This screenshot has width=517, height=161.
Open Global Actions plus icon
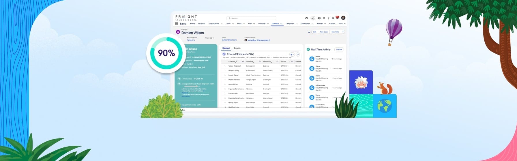(319, 18)
